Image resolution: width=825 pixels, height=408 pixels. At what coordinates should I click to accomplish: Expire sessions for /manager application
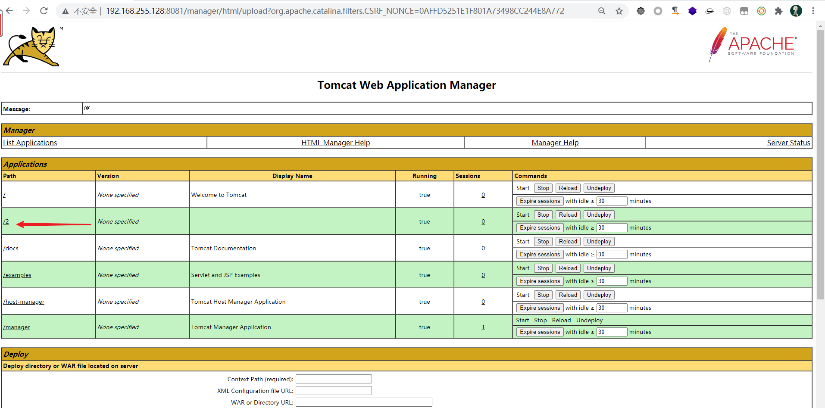click(x=540, y=332)
